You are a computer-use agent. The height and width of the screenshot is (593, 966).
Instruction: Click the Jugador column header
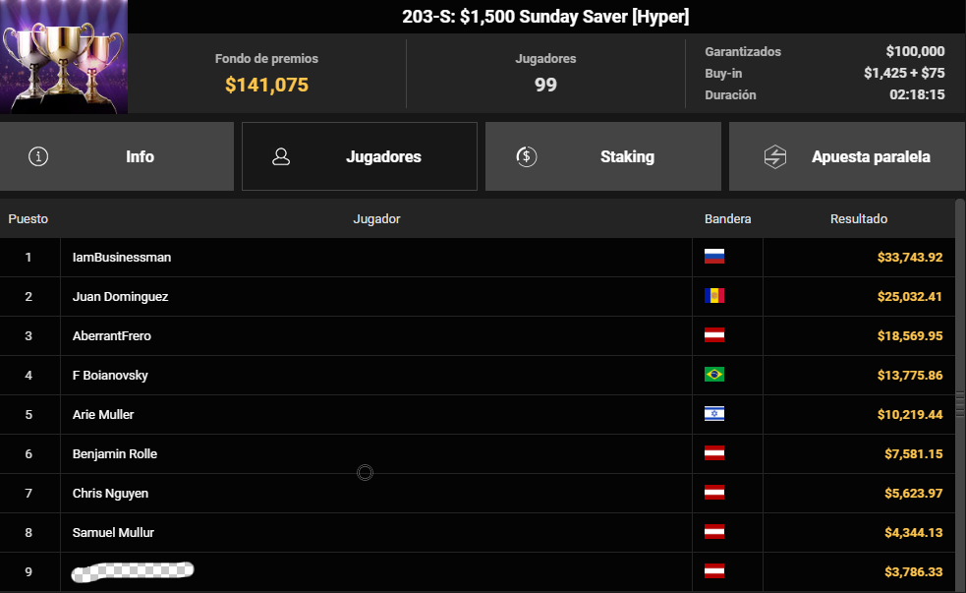click(x=376, y=218)
